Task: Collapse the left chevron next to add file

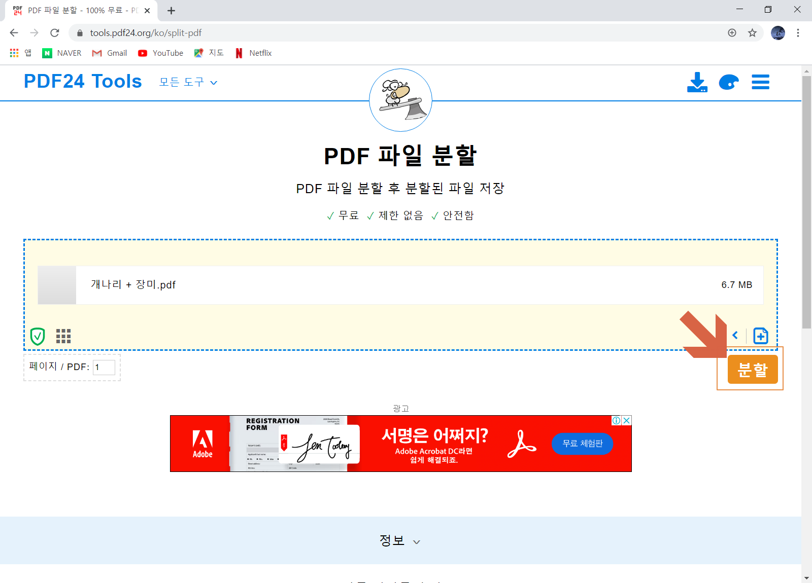Action: (735, 335)
